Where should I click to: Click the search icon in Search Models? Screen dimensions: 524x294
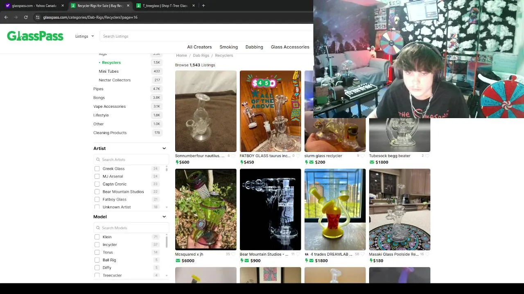click(x=98, y=228)
